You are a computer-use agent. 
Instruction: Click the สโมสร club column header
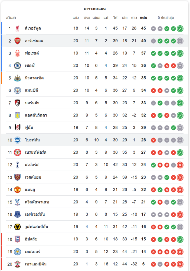coord(11,18)
